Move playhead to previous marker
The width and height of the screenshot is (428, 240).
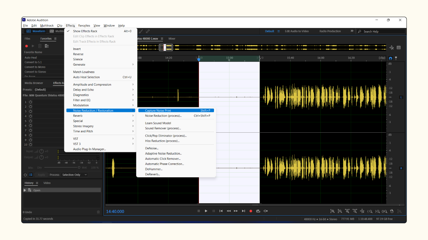pyautogui.click(x=221, y=211)
